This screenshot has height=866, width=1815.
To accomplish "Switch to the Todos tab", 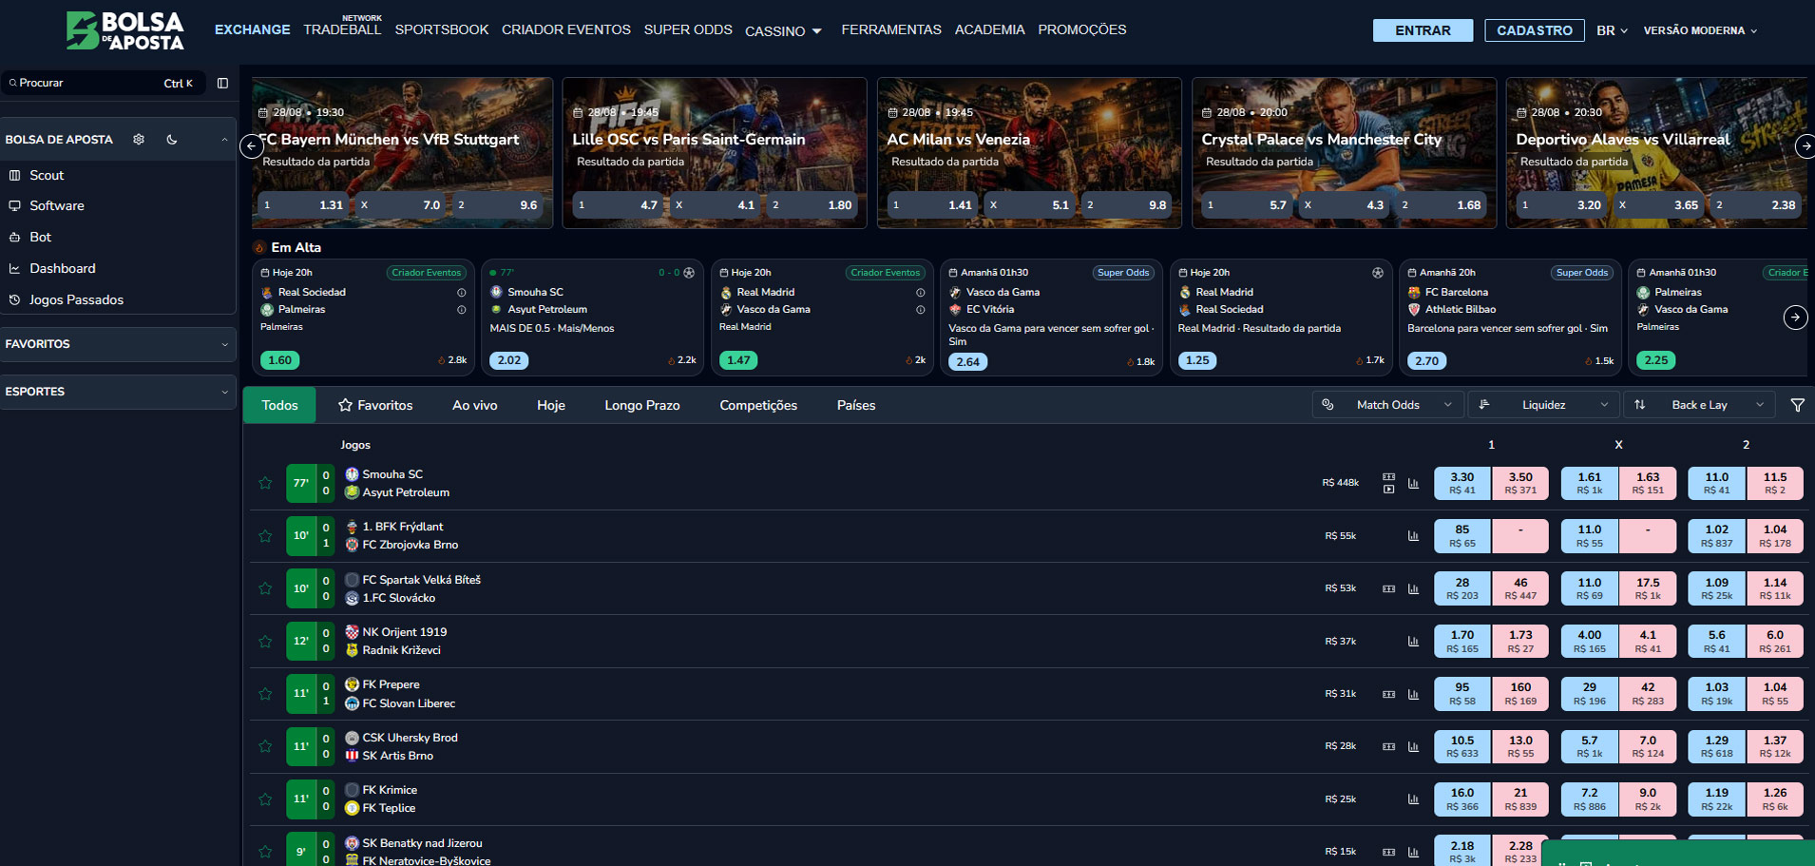I will [279, 405].
